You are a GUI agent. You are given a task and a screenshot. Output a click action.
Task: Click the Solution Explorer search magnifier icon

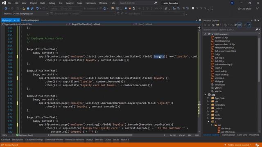coord(257,29)
